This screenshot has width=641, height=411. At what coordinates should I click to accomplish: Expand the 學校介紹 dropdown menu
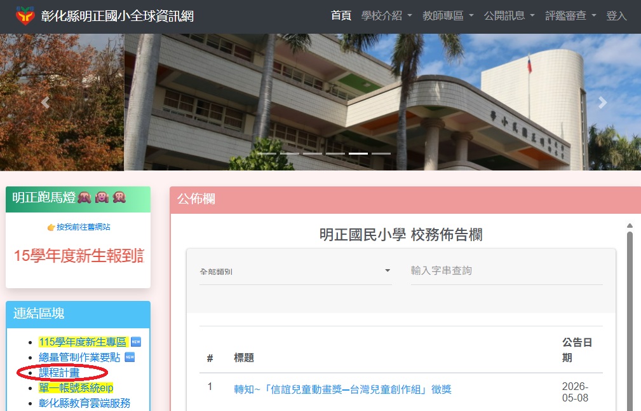point(386,15)
